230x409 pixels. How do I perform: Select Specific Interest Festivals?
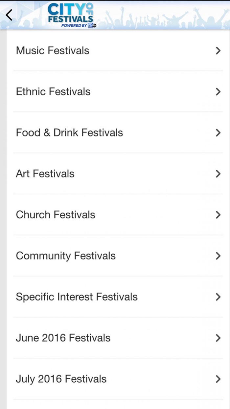coord(77,297)
